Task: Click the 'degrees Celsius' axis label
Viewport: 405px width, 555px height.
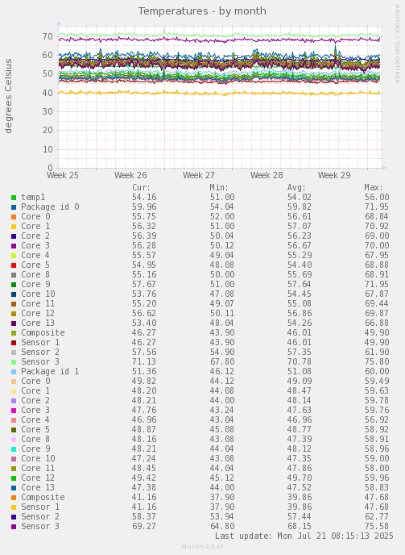Action: 9,96
